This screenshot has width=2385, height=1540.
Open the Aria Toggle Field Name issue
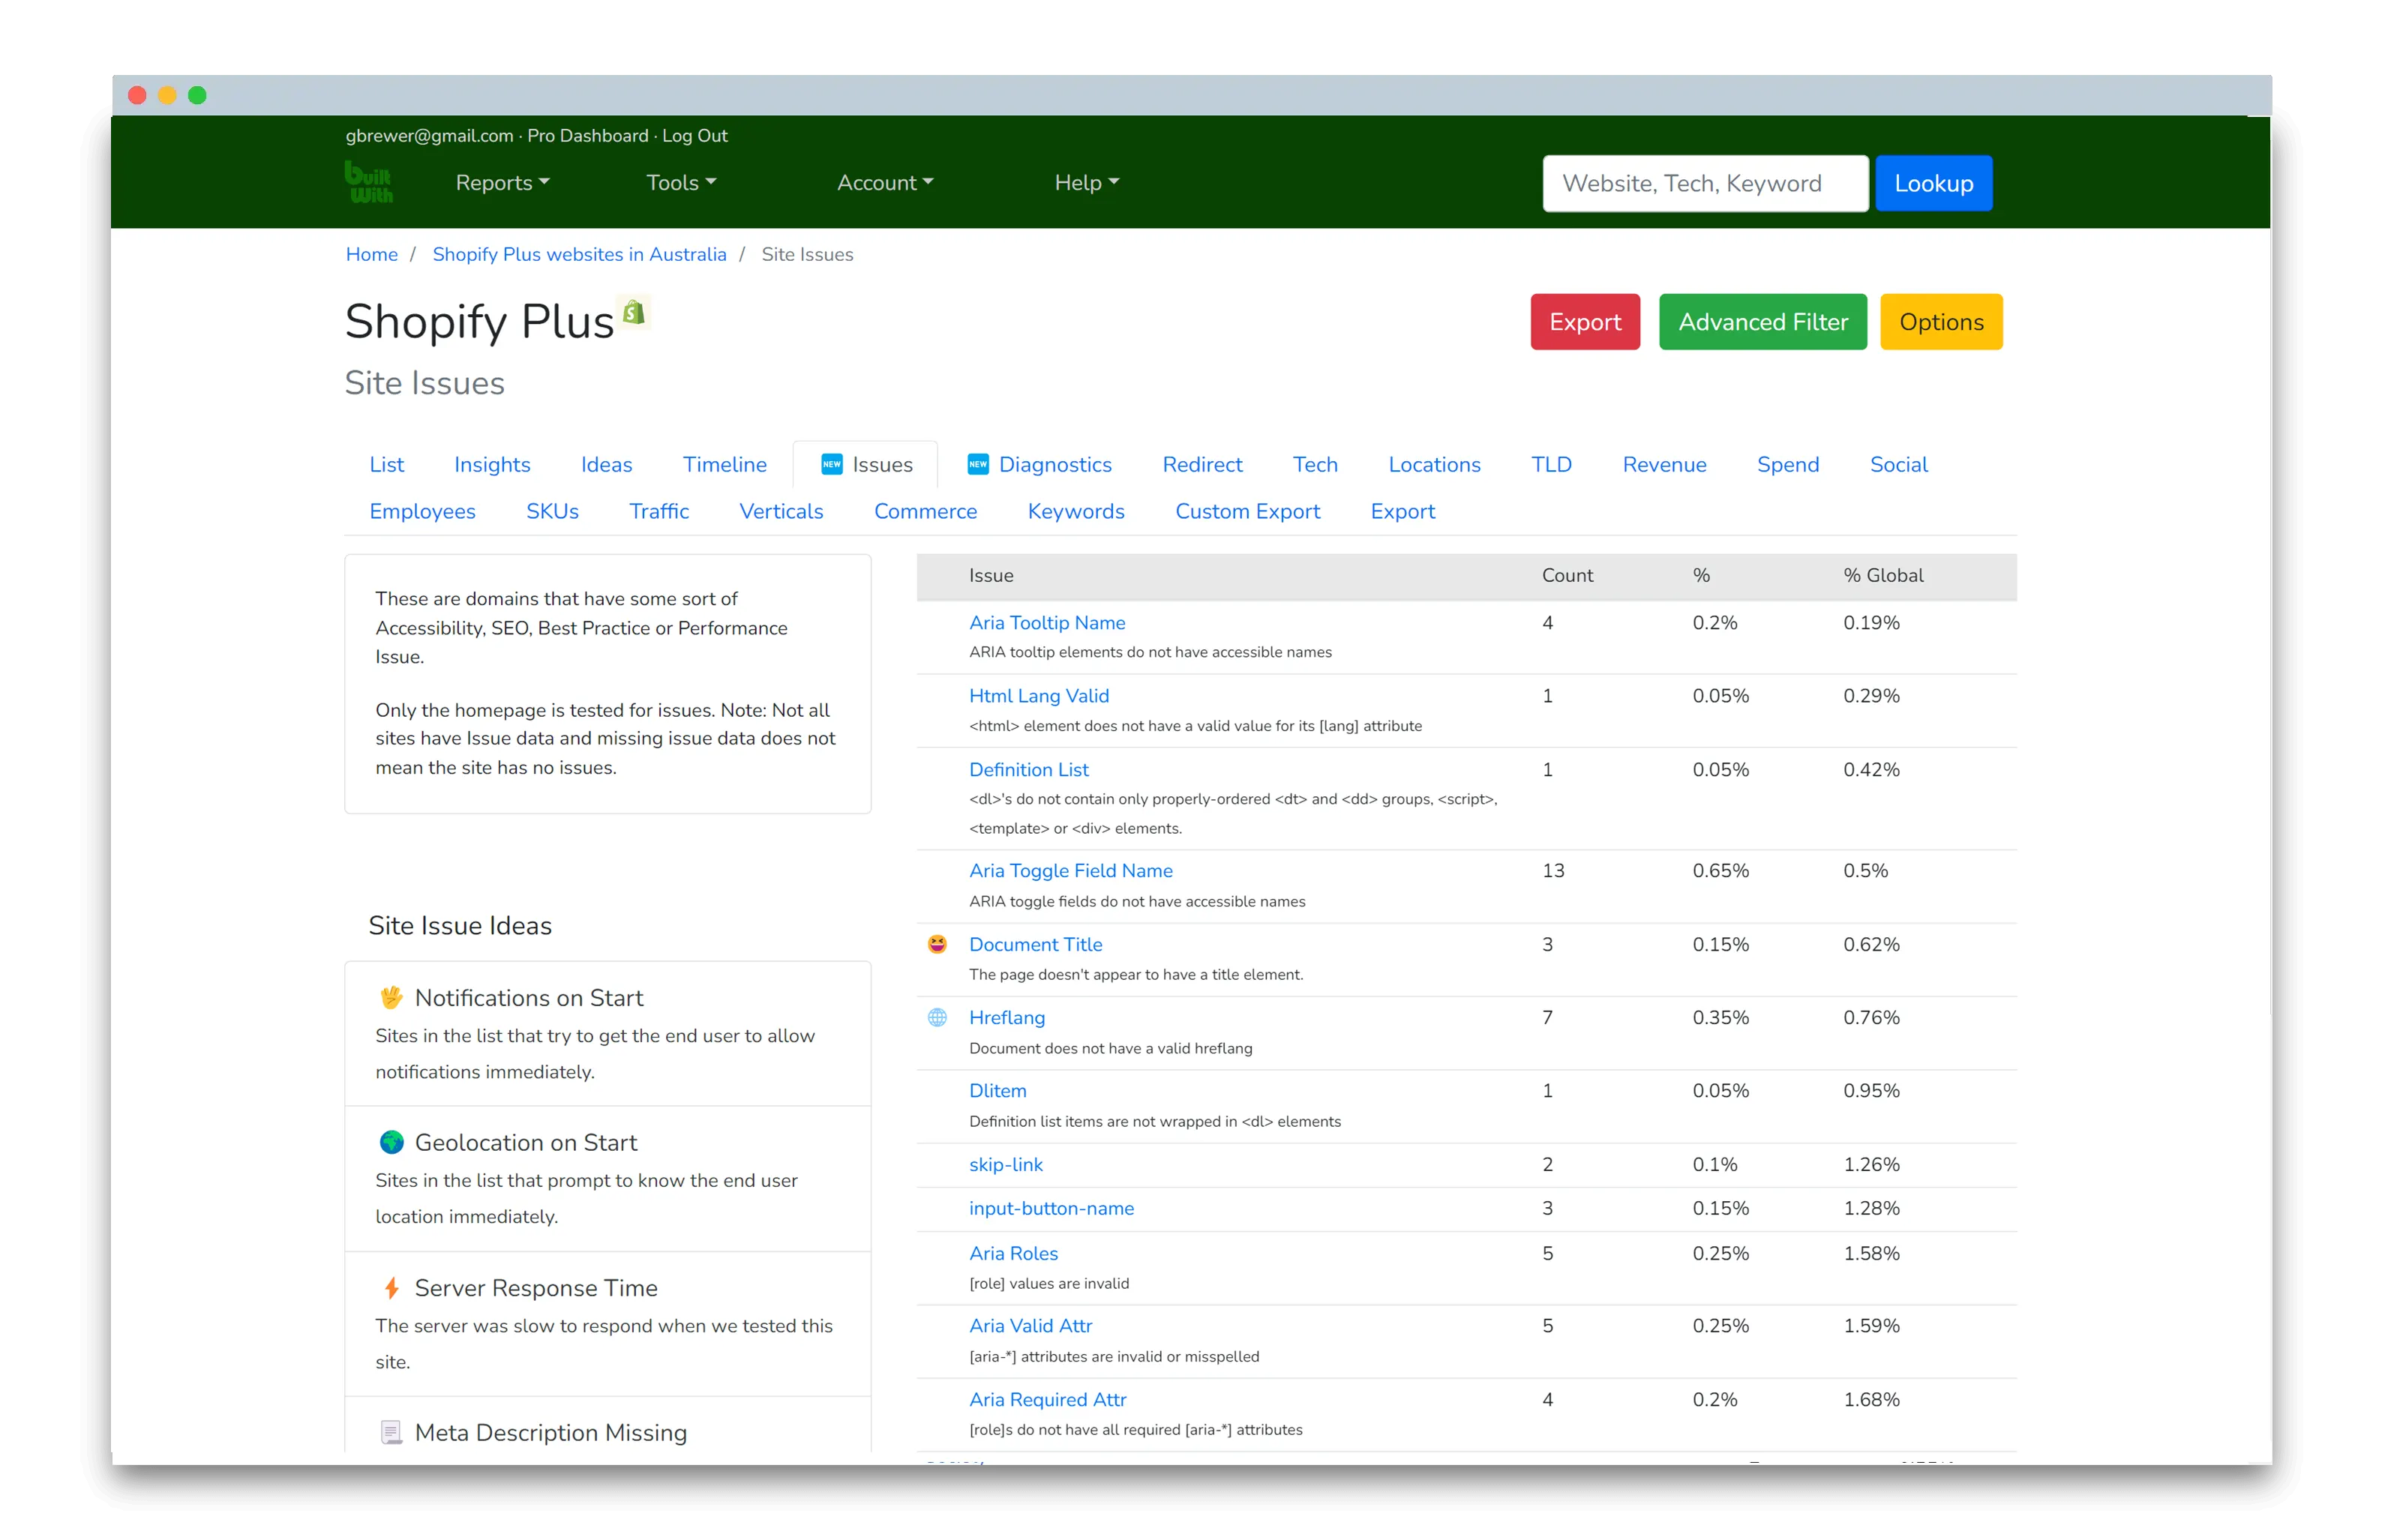pos(1071,870)
